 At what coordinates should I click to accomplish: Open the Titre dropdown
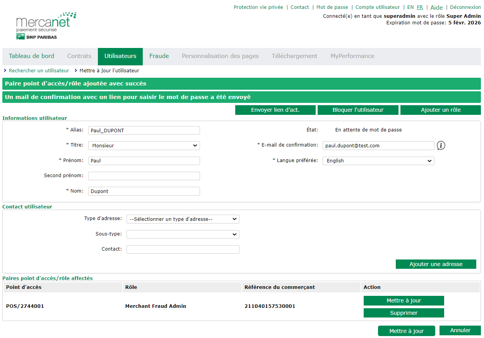[144, 146]
